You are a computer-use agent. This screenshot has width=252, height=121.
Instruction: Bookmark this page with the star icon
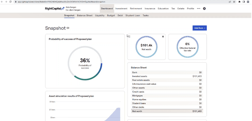234,2
